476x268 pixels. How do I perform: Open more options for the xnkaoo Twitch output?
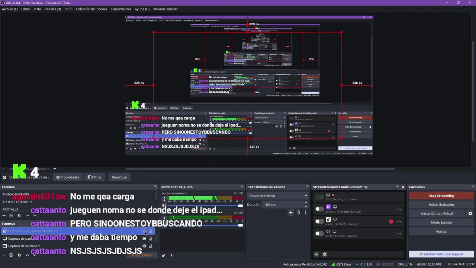399,209
